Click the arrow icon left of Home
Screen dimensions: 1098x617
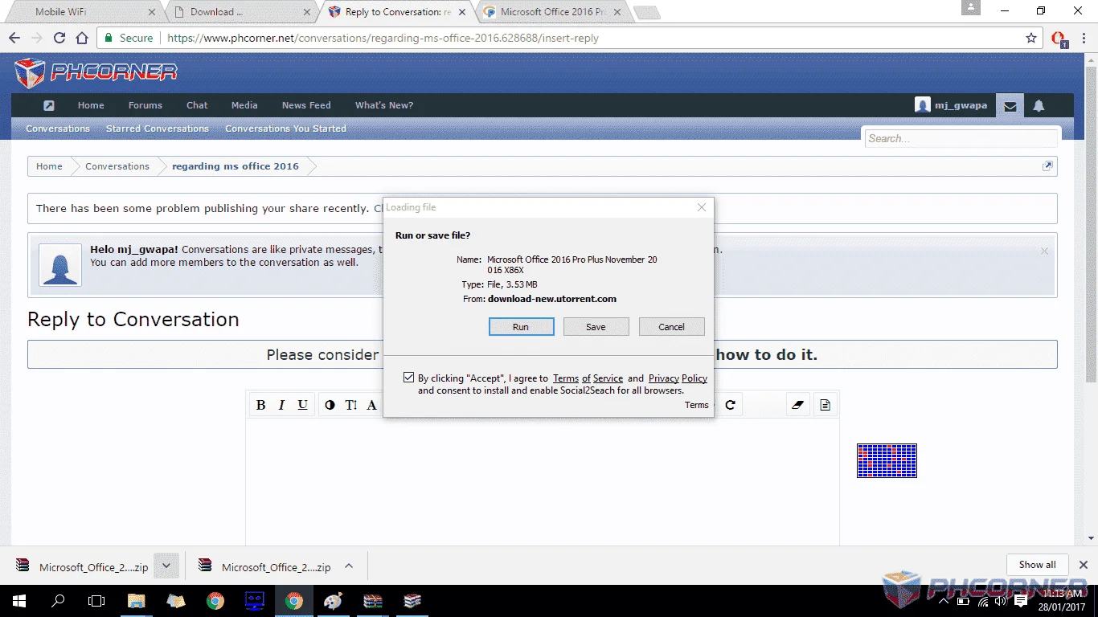point(48,105)
